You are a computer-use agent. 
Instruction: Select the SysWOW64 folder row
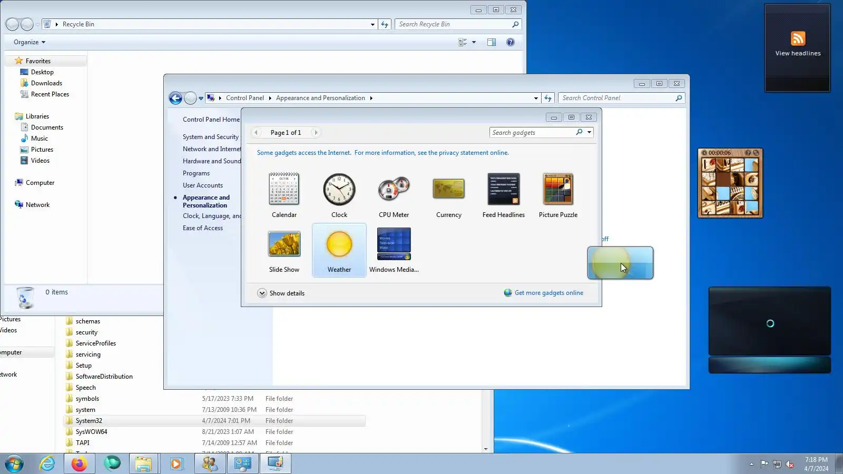(x=214, y=432)
